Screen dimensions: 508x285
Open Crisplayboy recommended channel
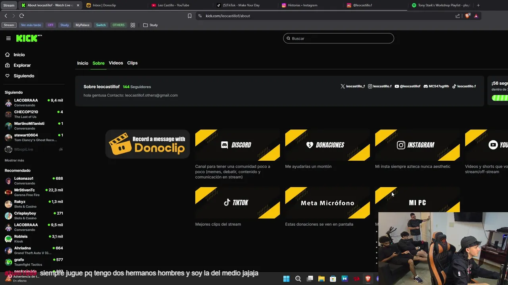(34, 215)
